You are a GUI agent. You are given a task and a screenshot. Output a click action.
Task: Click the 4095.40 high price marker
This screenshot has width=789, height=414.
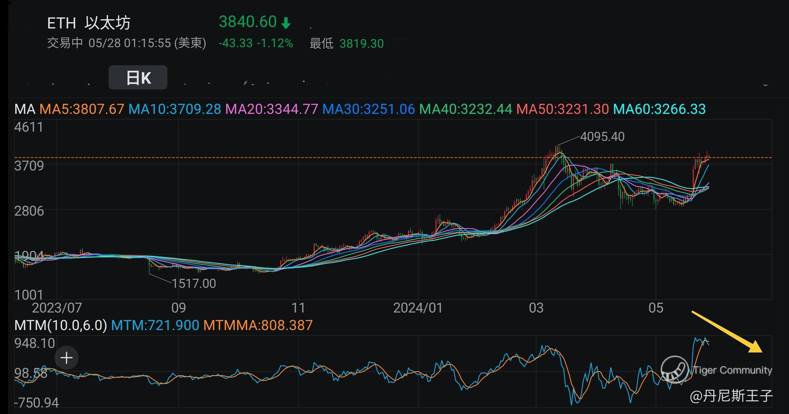click(602, 137)
